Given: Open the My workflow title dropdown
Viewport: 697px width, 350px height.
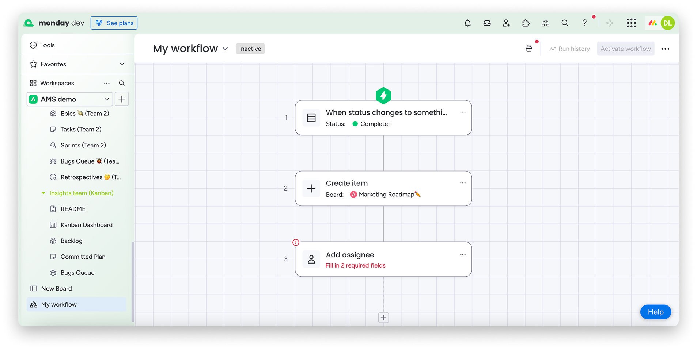Looking at the screenshot, I should point(225,49).
